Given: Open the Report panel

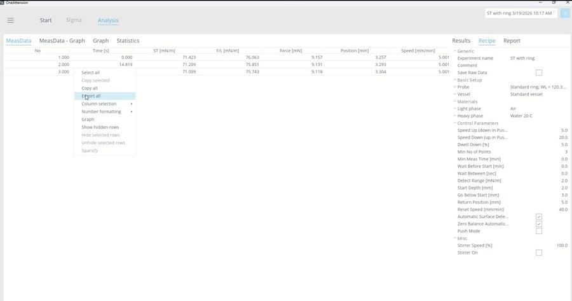Looking at the screenshot, I should coord(512,41).
